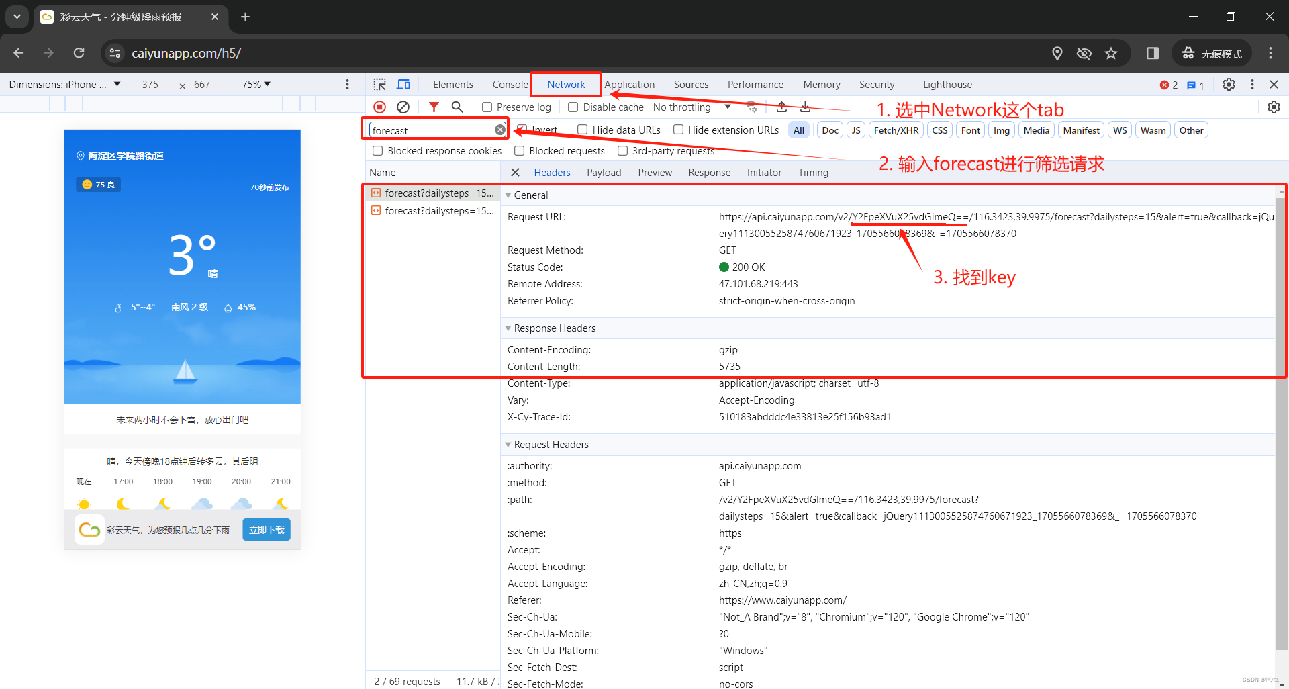The width and height of the screenshot is (1289, 689).
Task: Open the Application tab
Action: [630, 85]
